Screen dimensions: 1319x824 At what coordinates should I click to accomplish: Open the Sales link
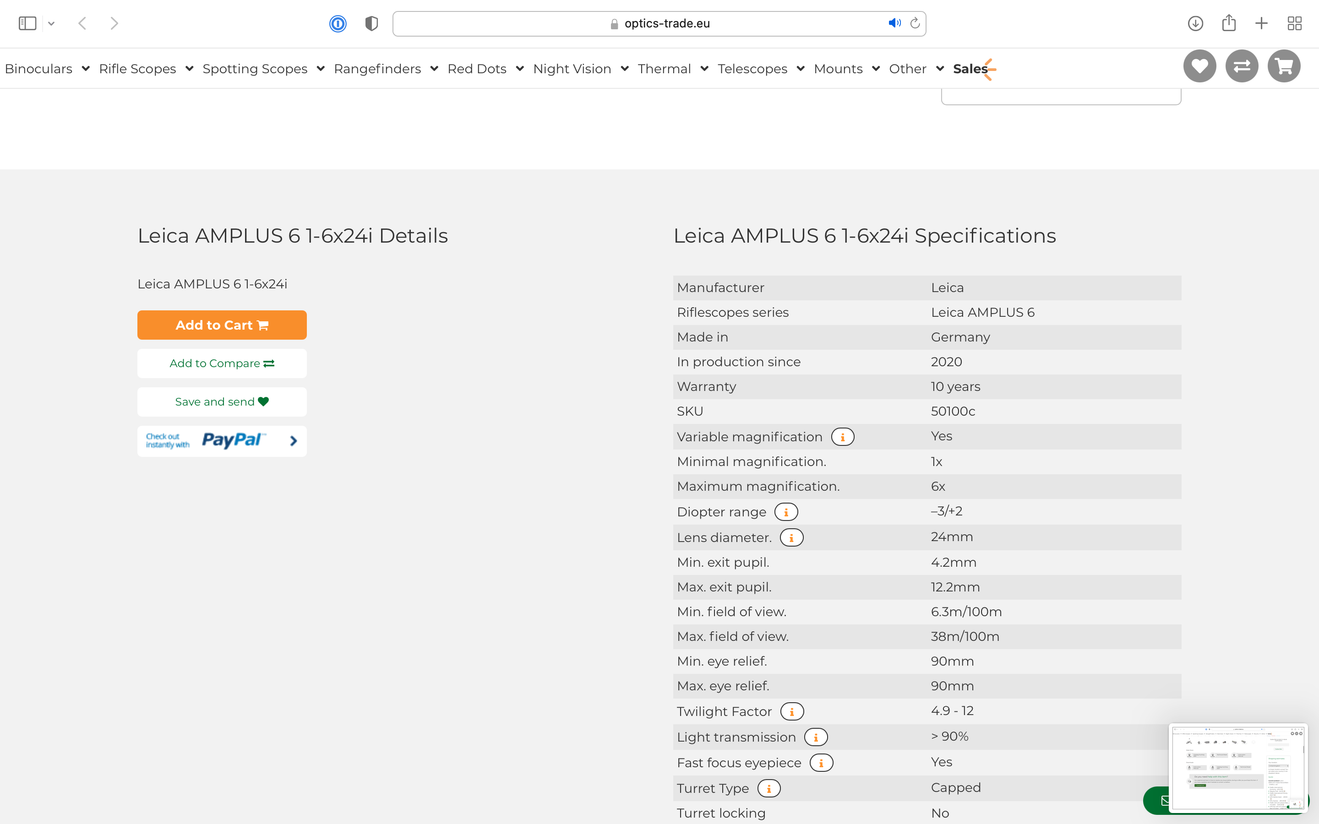pos(970,69)
